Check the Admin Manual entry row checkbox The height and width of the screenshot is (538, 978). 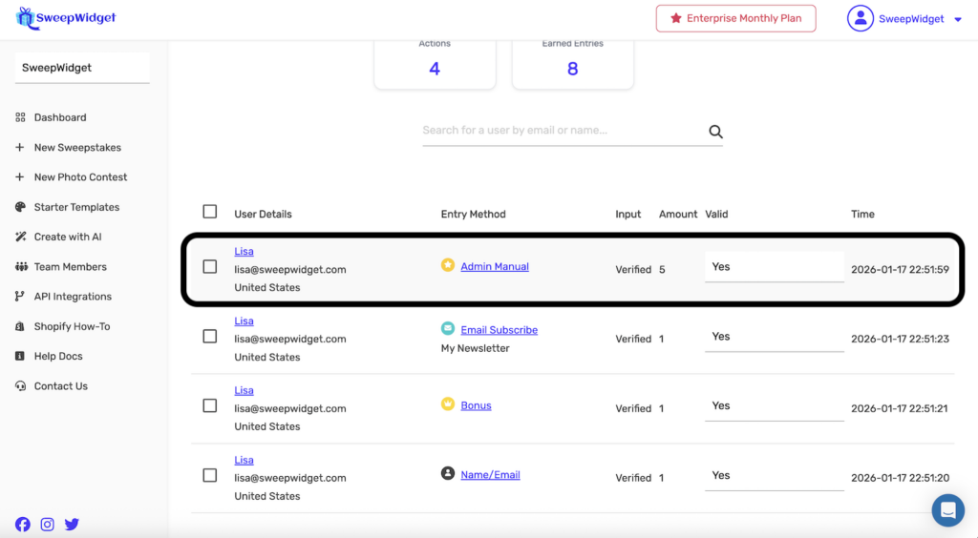point(210,267)
